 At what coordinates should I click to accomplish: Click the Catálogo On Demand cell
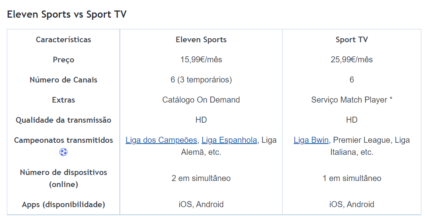(201, 100)
